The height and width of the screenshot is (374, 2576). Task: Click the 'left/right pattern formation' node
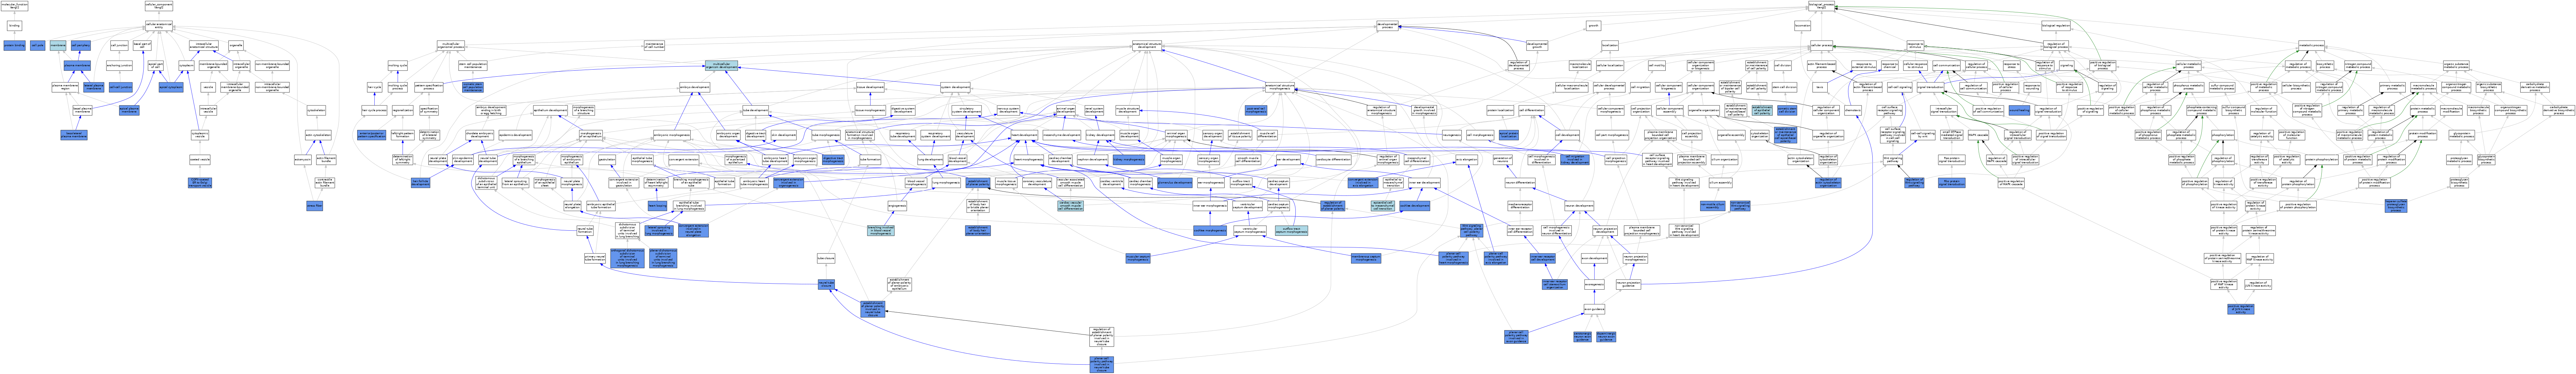[x=403, y=135]
